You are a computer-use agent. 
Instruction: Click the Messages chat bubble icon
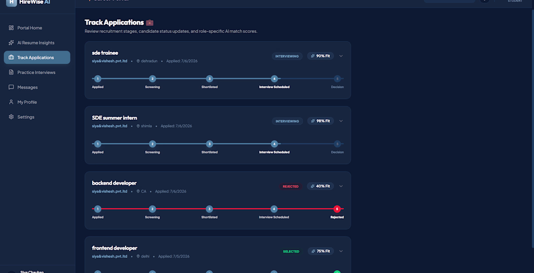tap(11, 87)
